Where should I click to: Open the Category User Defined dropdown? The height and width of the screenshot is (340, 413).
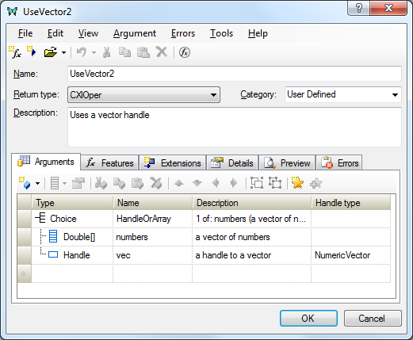(343, 94)
